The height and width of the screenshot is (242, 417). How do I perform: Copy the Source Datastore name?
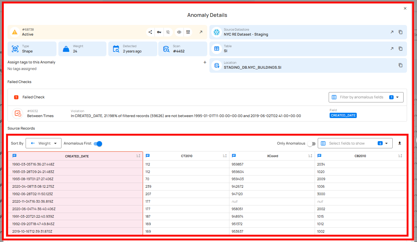click(400, 32)
